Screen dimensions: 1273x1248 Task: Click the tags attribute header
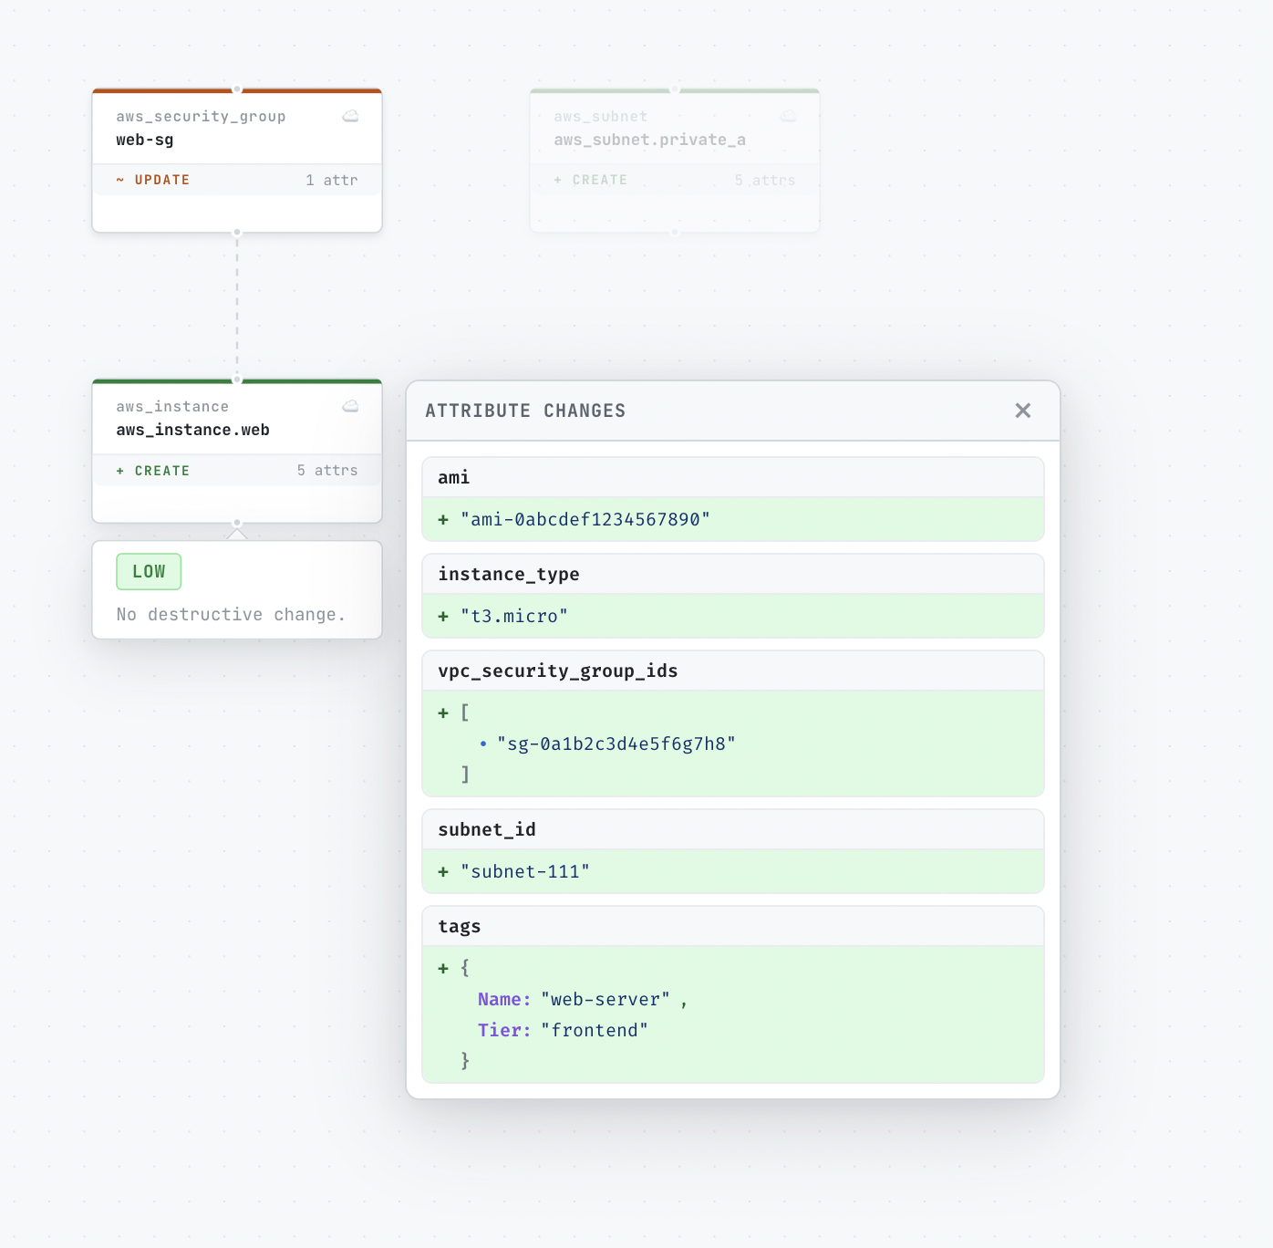pyautogui.click(x=733, y=926)
